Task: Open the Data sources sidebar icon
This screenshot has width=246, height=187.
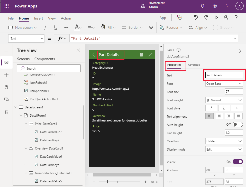Action: pos(6,87)
